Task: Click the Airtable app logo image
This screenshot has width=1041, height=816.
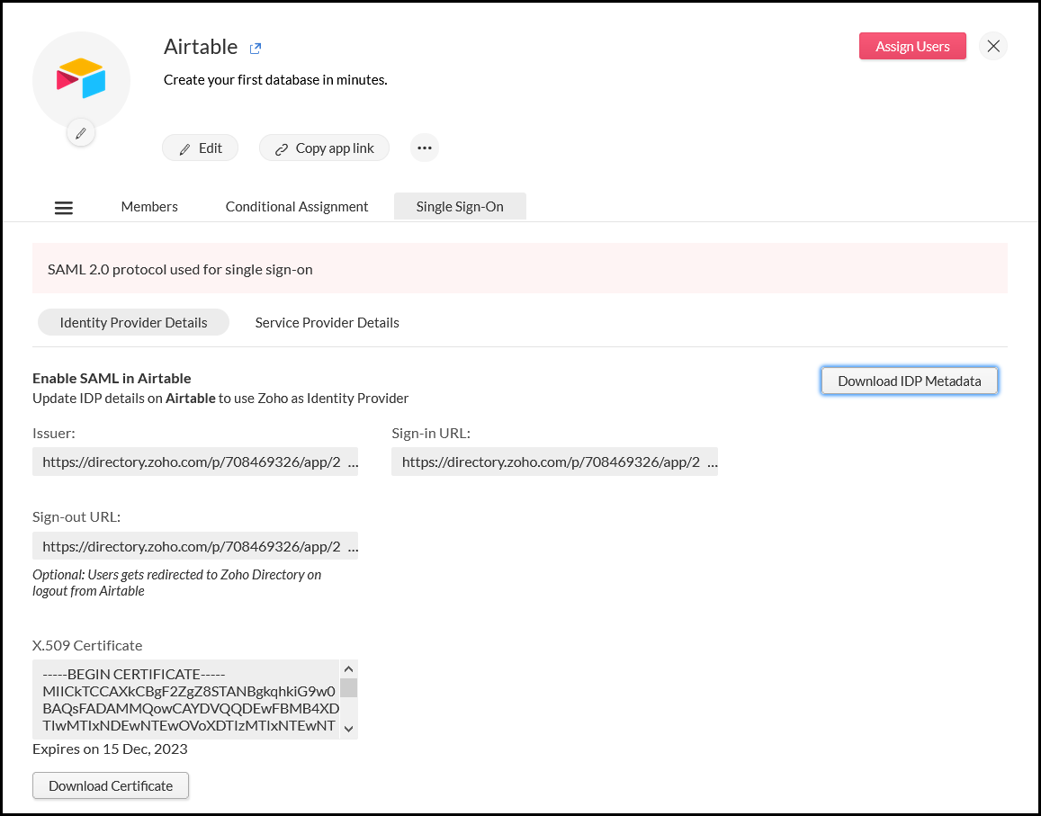Action: coord(81,79)
